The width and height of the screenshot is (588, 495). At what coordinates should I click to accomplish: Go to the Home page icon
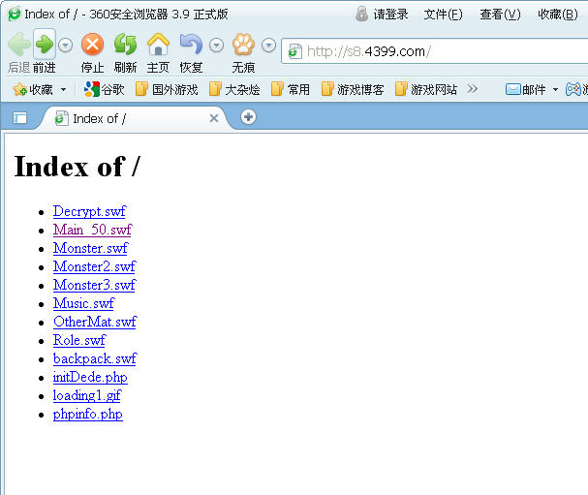pyautogui.click(x=158, y=46)
